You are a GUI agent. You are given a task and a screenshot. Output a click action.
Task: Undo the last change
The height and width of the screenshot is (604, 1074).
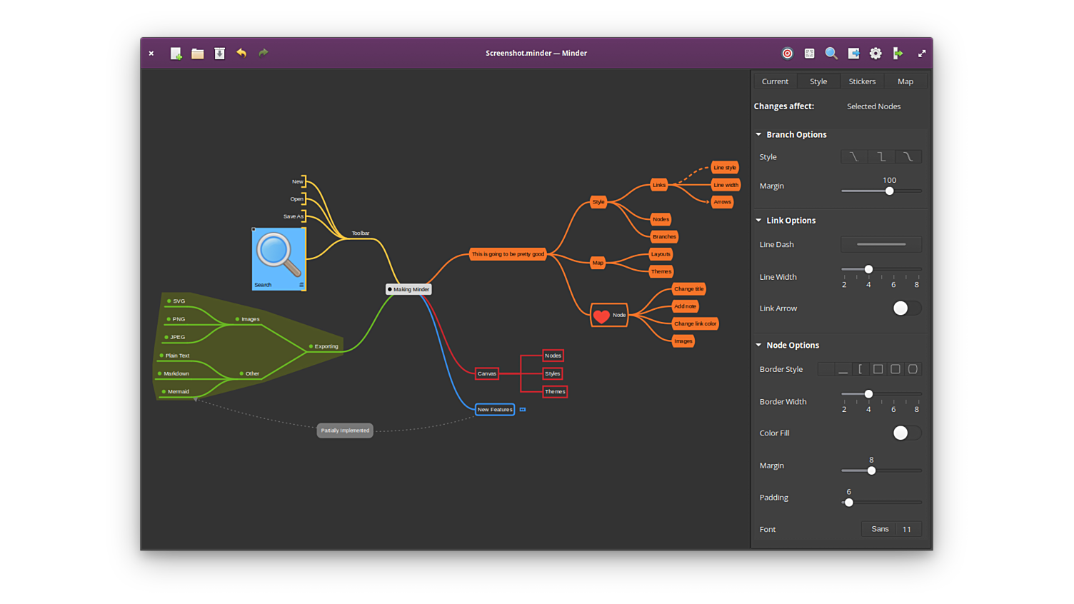coord(241,53)
